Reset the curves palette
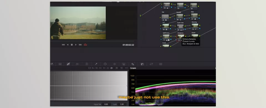The height and width of the screenshot is (108, 266). [x=122, y=68]
